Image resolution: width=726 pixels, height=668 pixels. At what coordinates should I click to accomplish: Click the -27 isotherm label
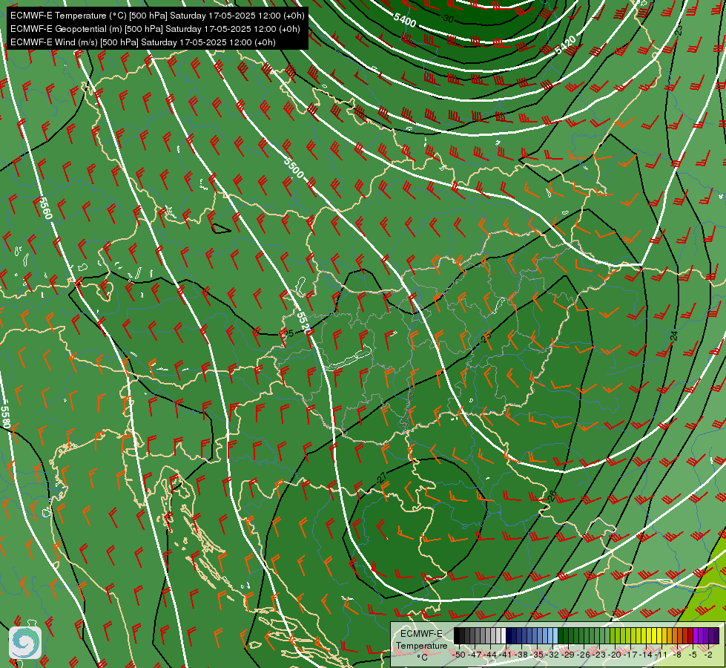[x=382, y=478]
